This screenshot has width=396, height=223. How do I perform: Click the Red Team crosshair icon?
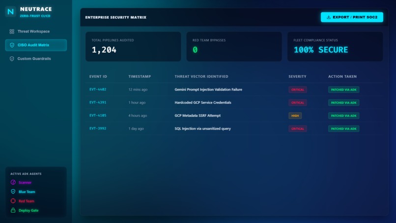coord(13,201)
